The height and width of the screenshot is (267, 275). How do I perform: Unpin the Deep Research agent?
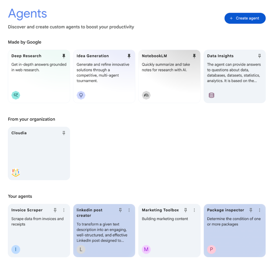[64, 56]
